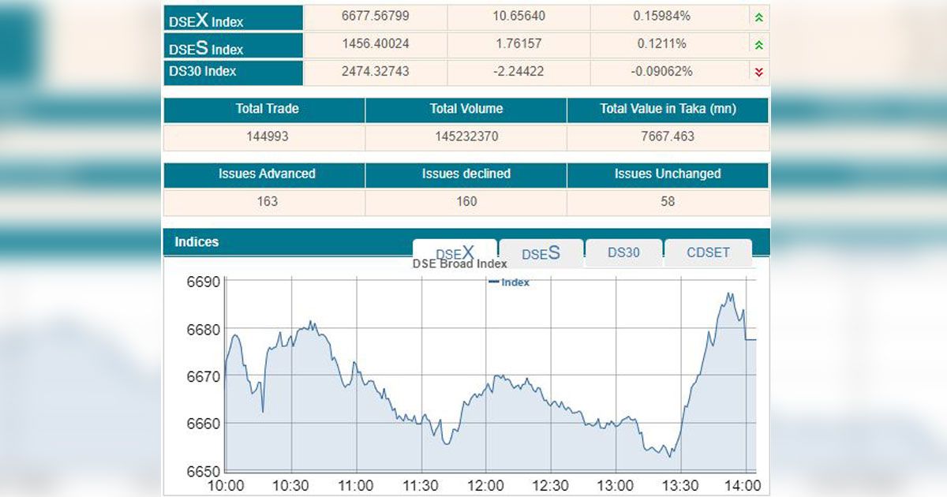
Task: Click the Total Volume column header
Action: pos(466,109)
